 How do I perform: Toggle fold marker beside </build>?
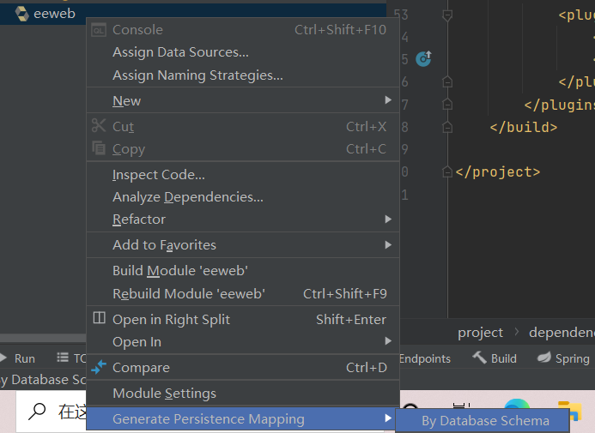point(447,127)
